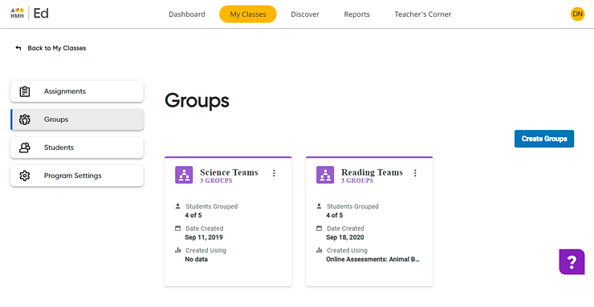The height and width of the screenshot is (307, 594).
Task: Click 4 of 5 on Reading Teams card
Action: click(335, 216)
